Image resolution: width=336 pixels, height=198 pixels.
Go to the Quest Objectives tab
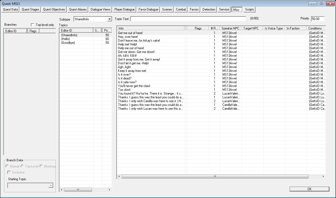pyautogui.click(x=54, y=9)
